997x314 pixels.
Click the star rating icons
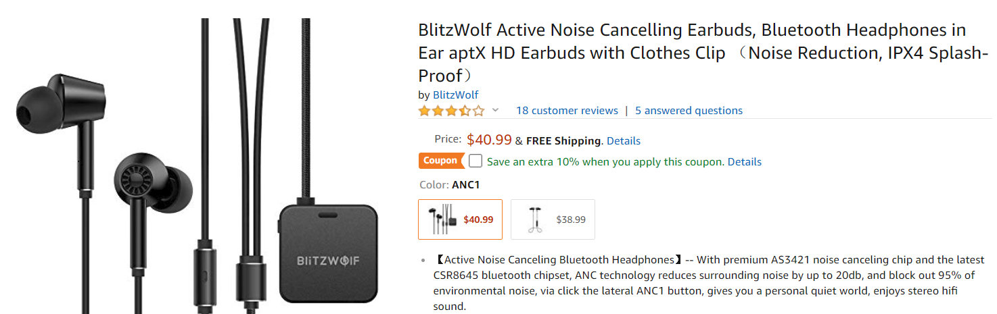[x=451, y=111]
